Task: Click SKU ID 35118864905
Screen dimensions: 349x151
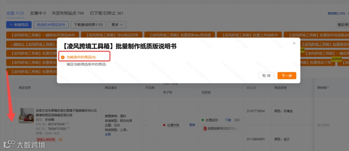Action: [x=256, y=139]
